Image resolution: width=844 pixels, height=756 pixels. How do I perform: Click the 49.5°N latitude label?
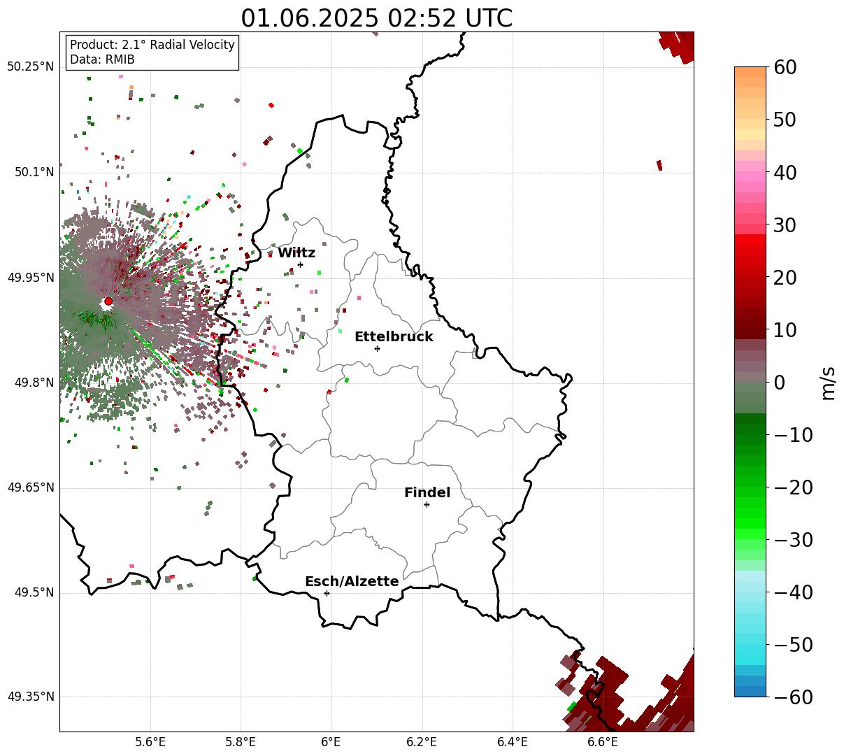pyautogui.click(x=34, y=592)
